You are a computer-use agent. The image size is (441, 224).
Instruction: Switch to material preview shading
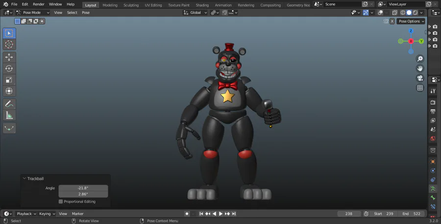point(415,13)
